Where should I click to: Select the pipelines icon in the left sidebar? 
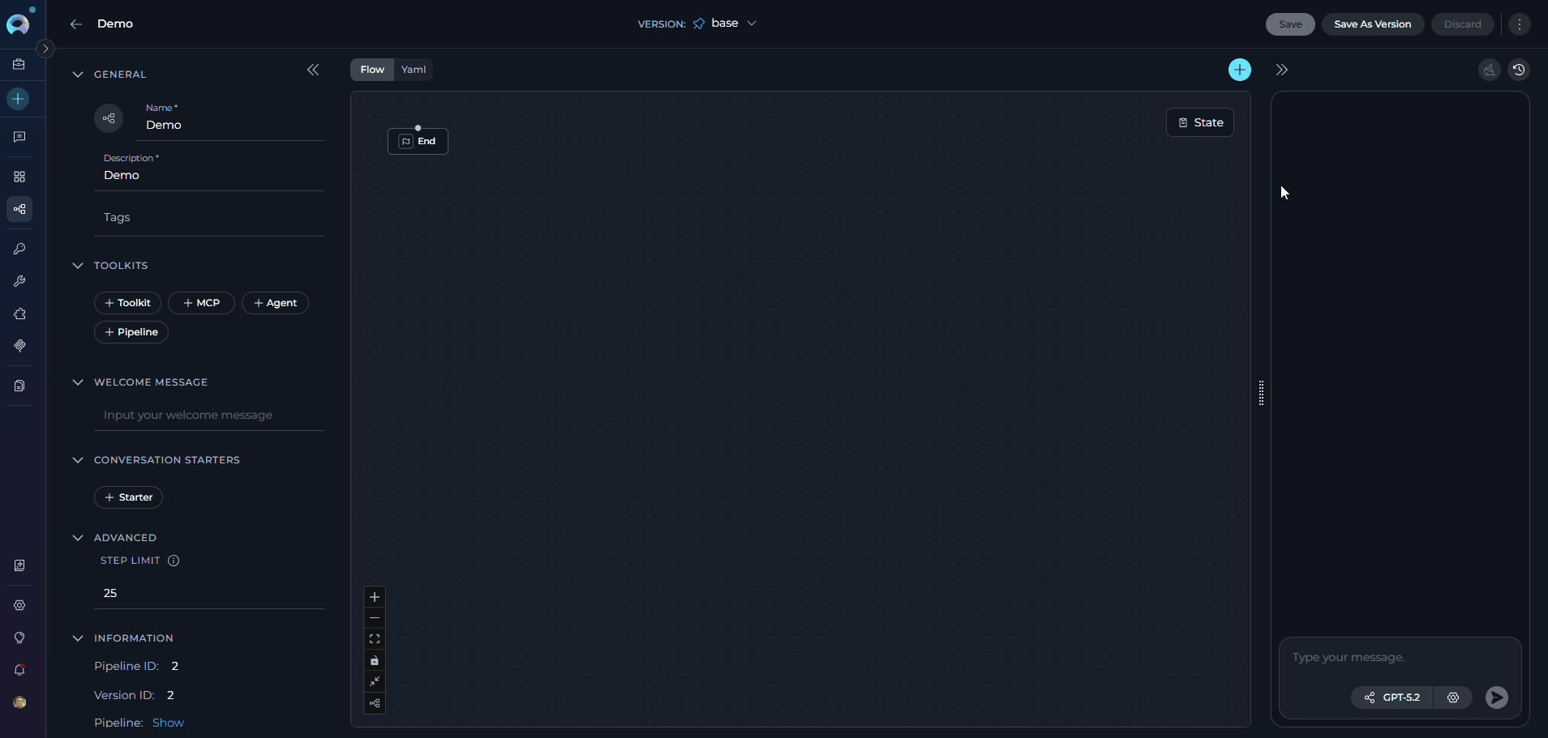(19, 209)
